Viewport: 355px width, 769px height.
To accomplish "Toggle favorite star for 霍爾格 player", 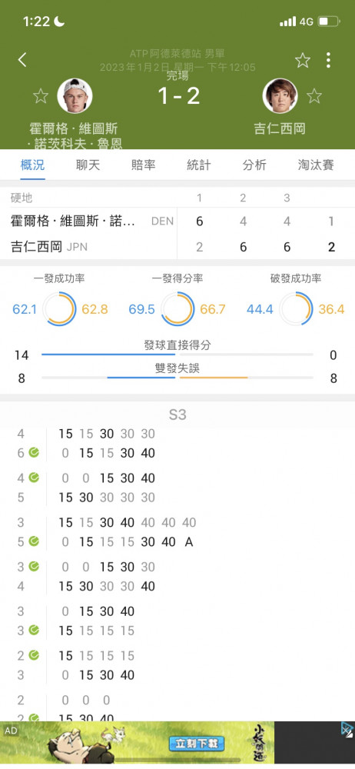I will [x=41, y=95].
